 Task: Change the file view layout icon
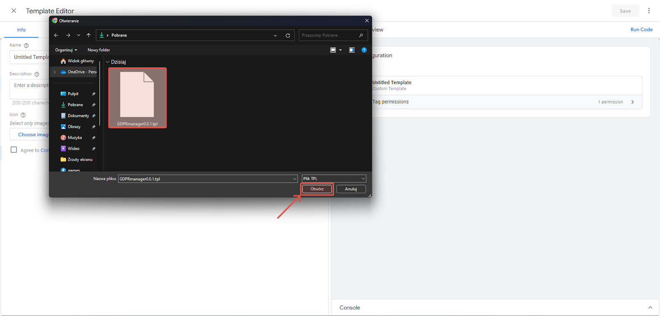pos(333,50)
